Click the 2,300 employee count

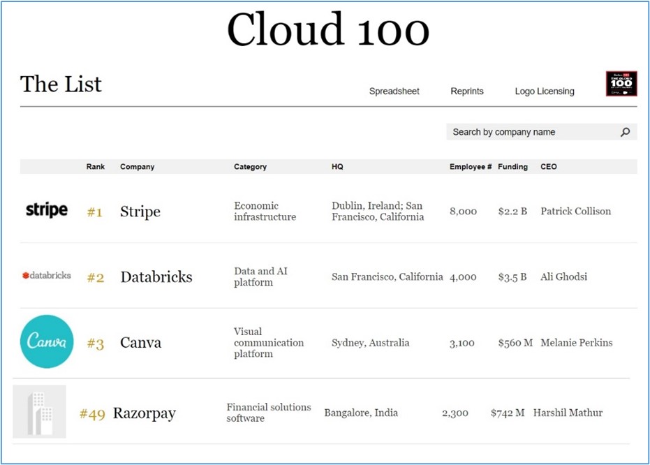click(x=455, y=413)
